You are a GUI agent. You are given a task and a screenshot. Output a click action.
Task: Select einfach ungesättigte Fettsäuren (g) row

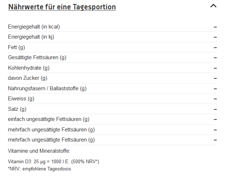112,119
